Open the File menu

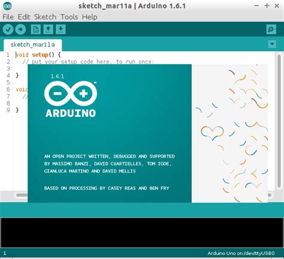tap(8, 17)
